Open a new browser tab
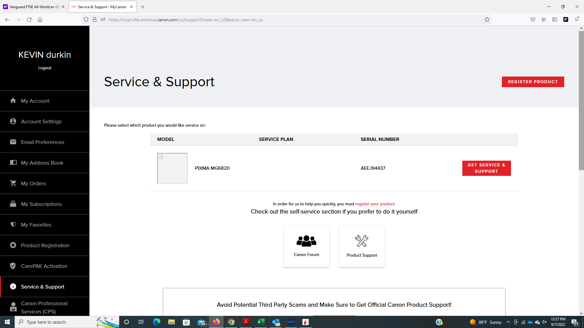Viewport: 584px width, 328px height. (x=143, y=7)
